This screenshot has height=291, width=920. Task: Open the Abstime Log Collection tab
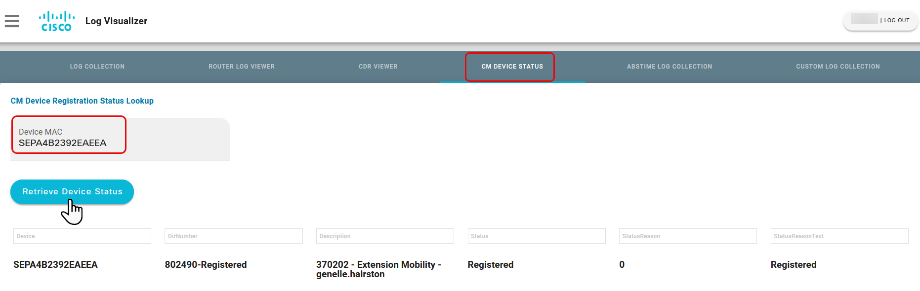pyautogui.click(x=669, y=67)
